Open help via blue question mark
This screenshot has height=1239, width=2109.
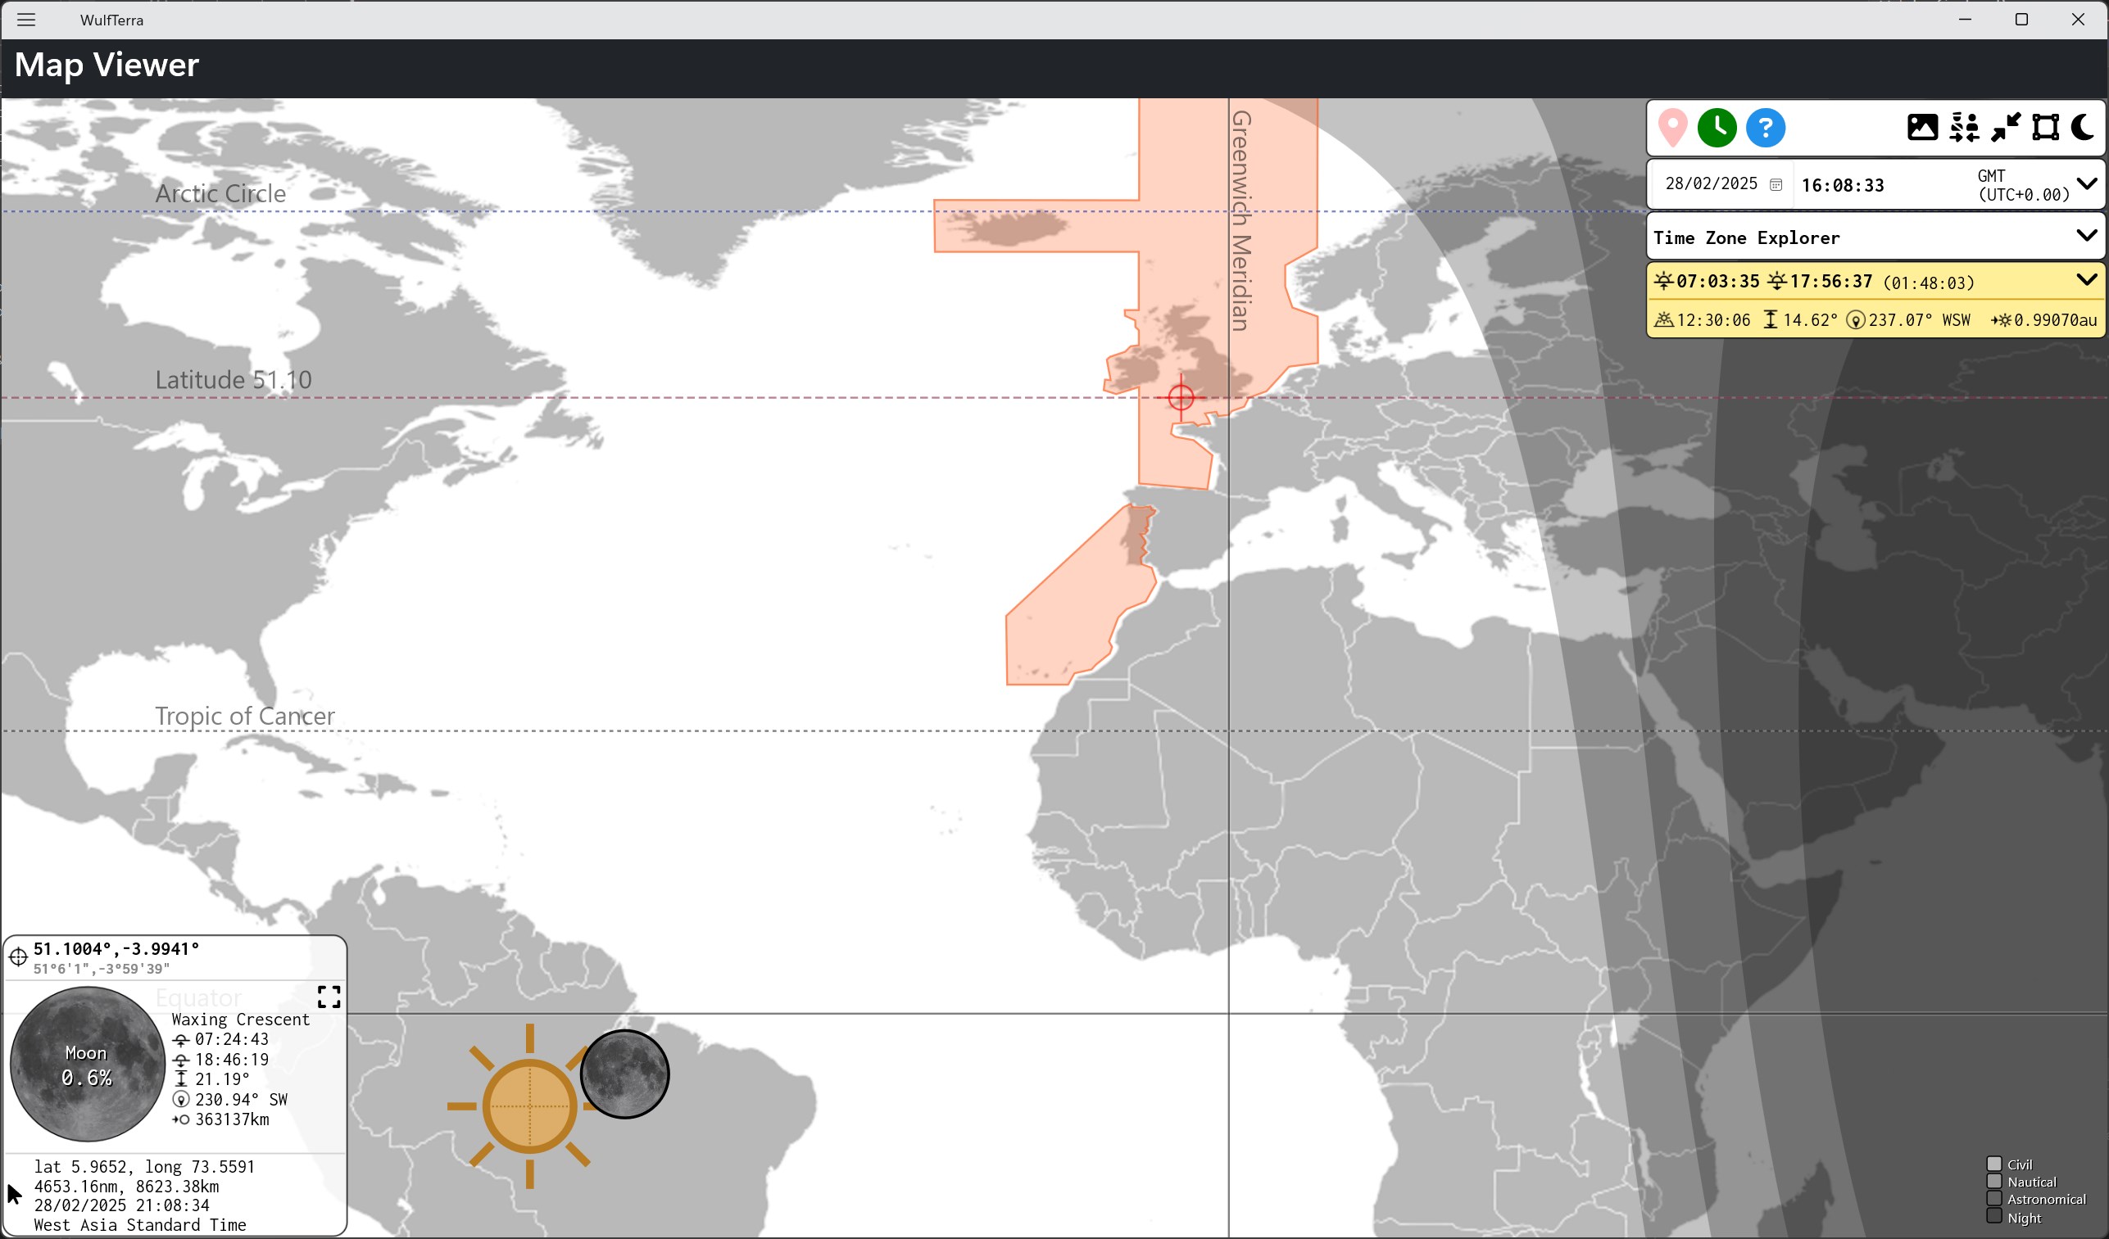click(1765, 128)
